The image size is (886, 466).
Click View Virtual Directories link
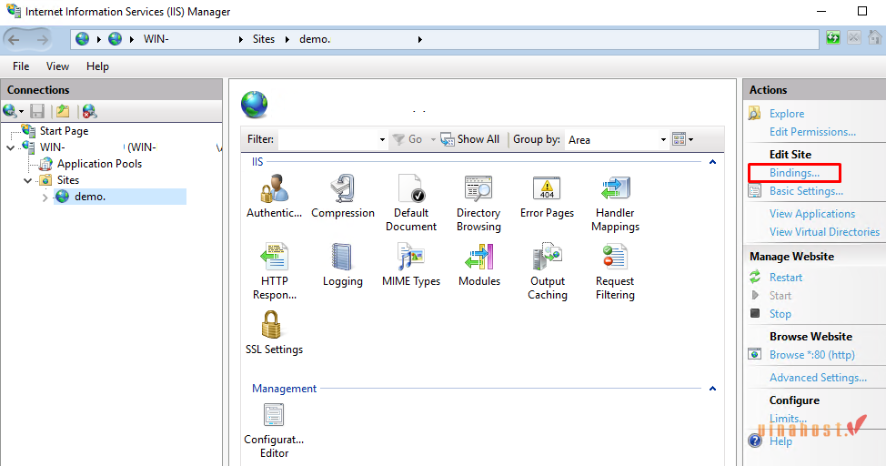tap(824, 232)
